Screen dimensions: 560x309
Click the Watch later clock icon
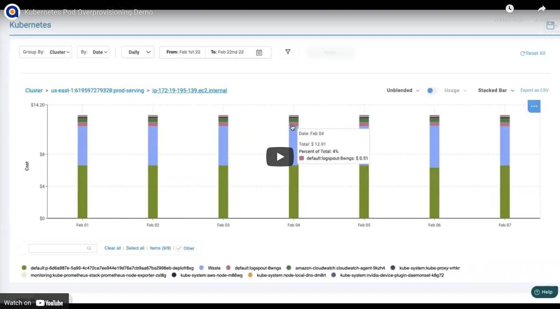point(510,9)
